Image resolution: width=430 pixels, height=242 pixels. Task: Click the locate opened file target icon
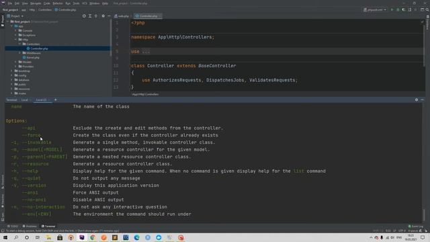pyautogui.click(x=84, y=16)
